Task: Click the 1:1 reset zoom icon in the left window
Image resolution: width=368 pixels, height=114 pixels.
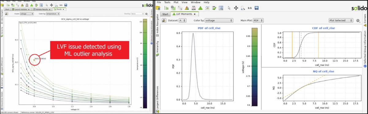Action: click(61, 5)
